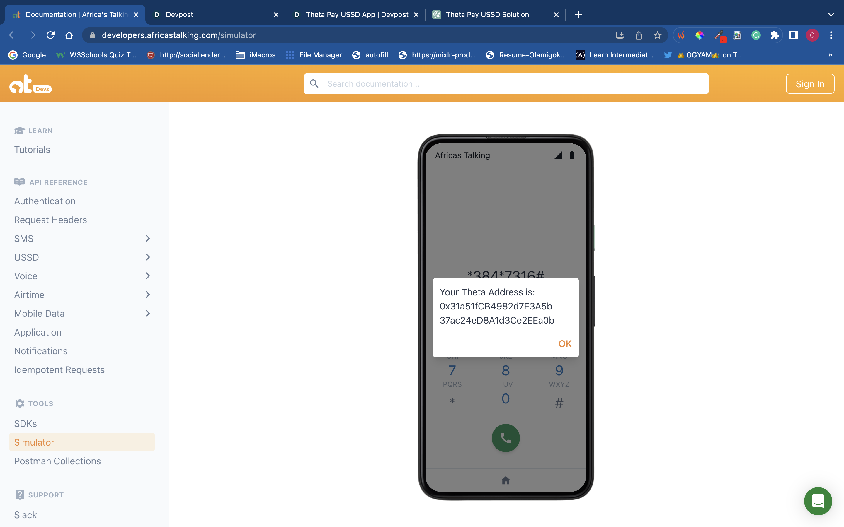This screenshot has width=844, height=527.
Task: Switch to the Devpost tab
Action: [179, 15]
